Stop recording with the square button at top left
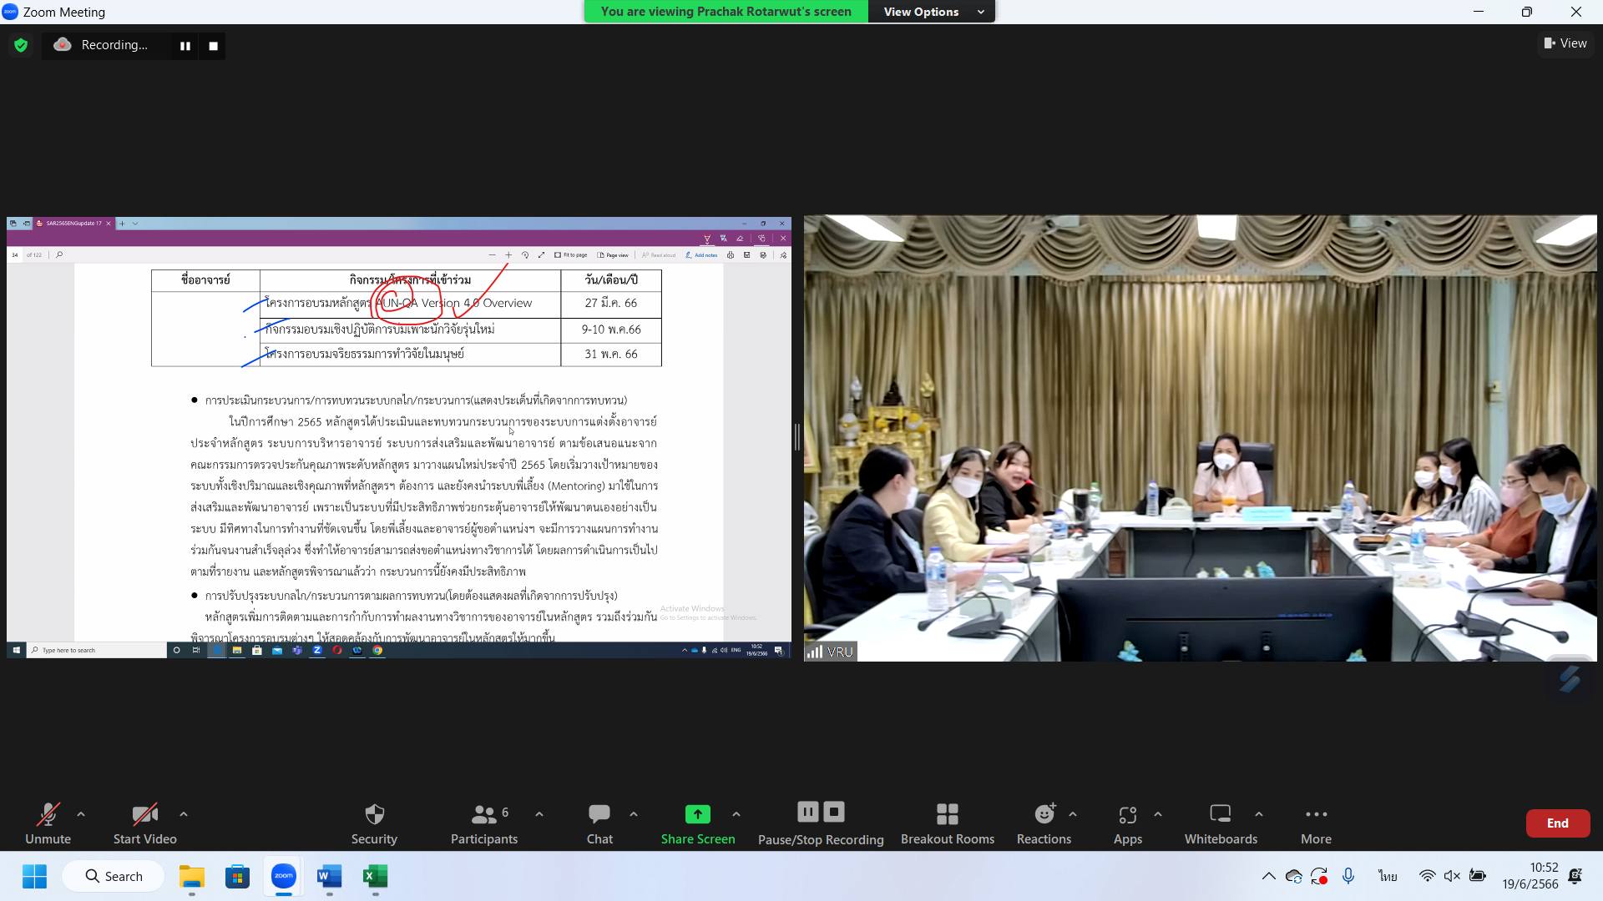Image resolution: width=1603 pixels, height=901 pixels. click(214, 46)
